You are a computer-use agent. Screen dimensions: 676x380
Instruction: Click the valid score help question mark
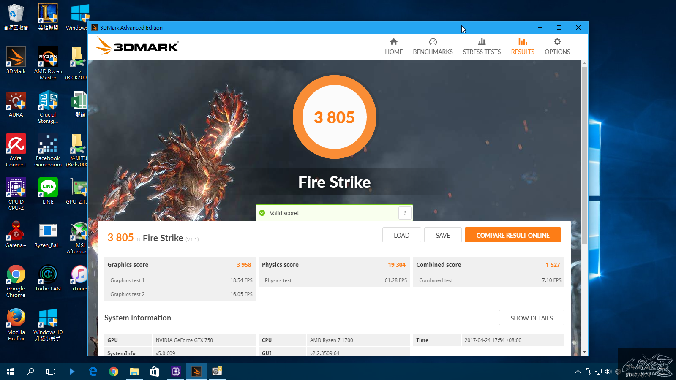(x=405, y=213)
